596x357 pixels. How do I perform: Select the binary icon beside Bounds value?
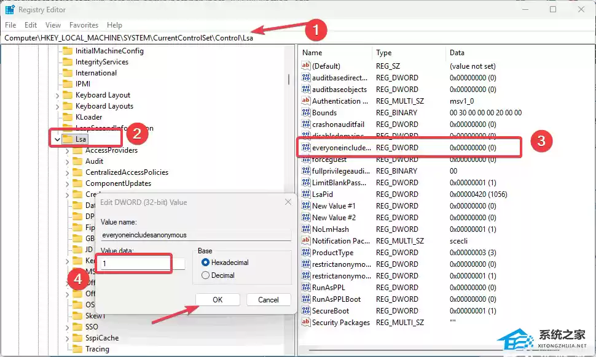tap(305, 113)
